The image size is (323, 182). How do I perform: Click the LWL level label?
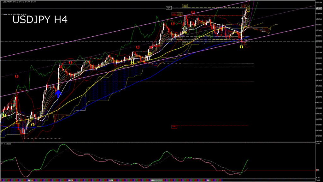(x=179, y=37)
